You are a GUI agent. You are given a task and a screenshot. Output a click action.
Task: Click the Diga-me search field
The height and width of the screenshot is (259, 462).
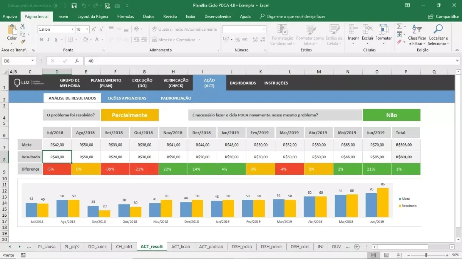(x=292, y=17)
